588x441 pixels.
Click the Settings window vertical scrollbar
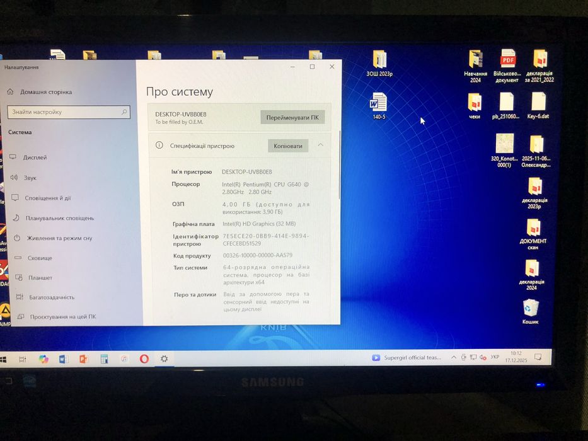340,165
